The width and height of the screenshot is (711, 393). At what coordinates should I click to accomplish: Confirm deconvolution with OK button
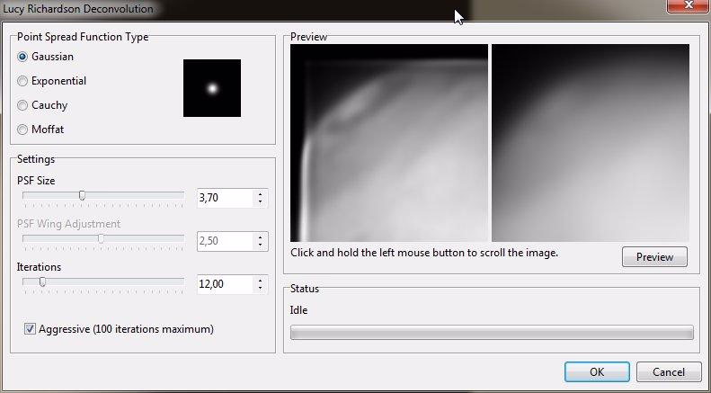[597, 371]
